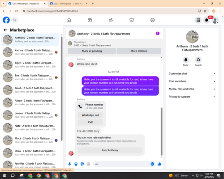224x179 pixels.
Task: Search in conversation magnifier icon
Action: [198, 60]
